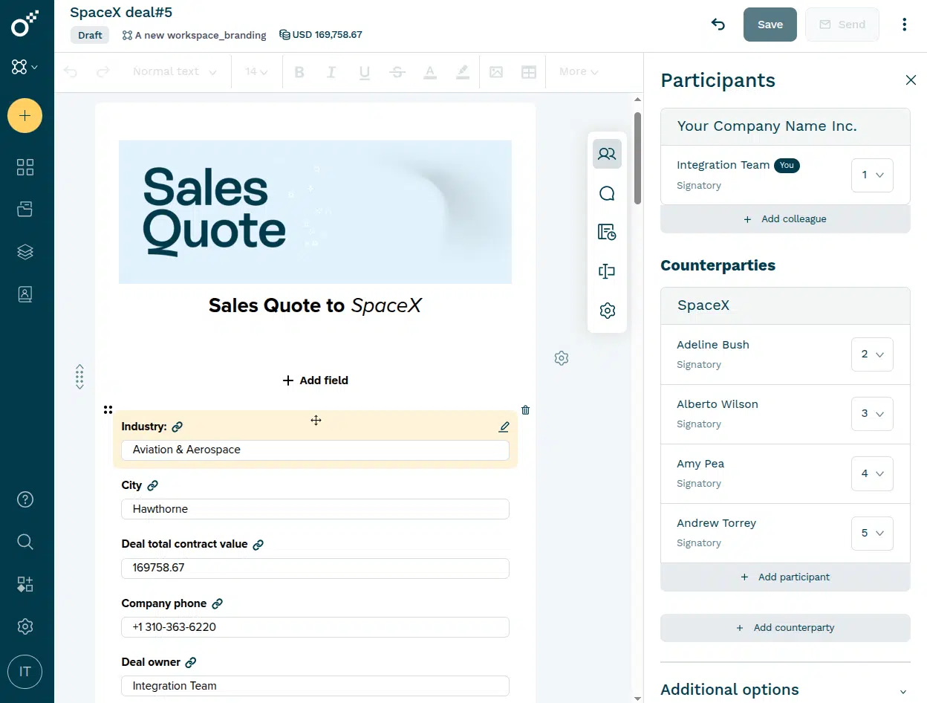Click the section settings gear beside the form
Viewport: 927px width, 703px height.
pyautogui.click(x=562, y=358)
